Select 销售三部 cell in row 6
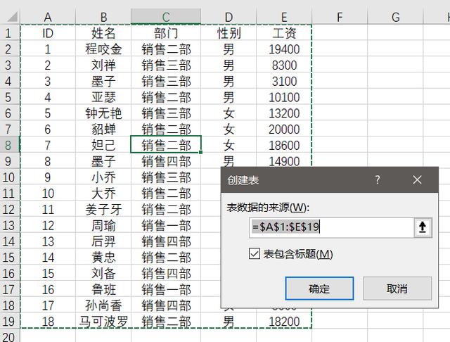 point(166,113)
